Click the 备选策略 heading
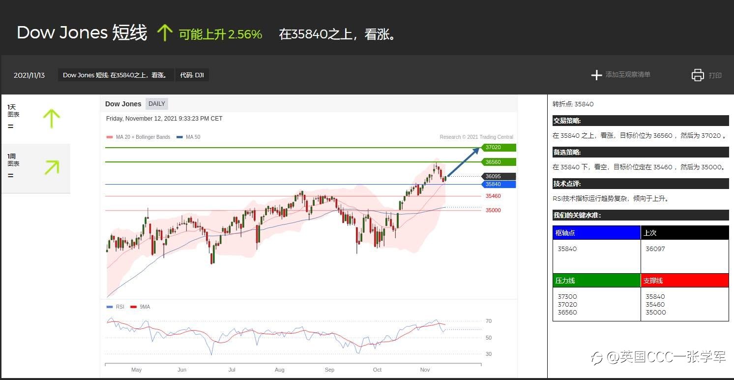734x380 pixels. (641, 152)
